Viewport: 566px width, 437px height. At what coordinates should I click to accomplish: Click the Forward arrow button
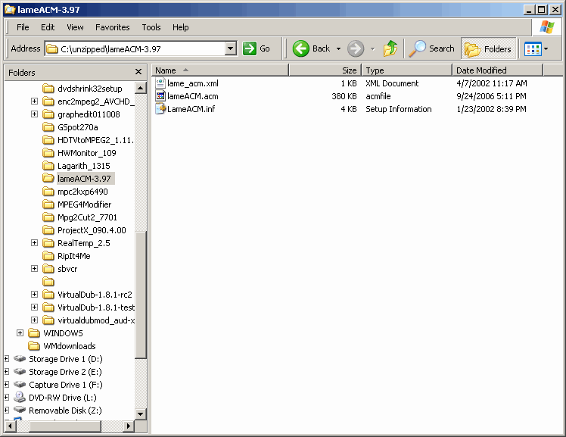(x=355, y=48)
